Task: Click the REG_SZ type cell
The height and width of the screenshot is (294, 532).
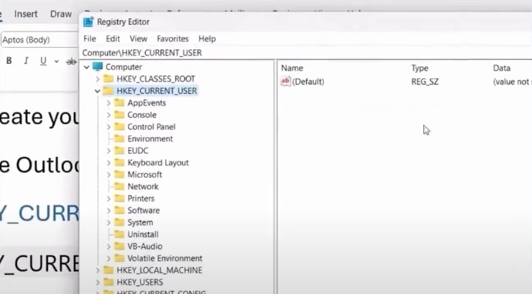Action: (425, 82)
